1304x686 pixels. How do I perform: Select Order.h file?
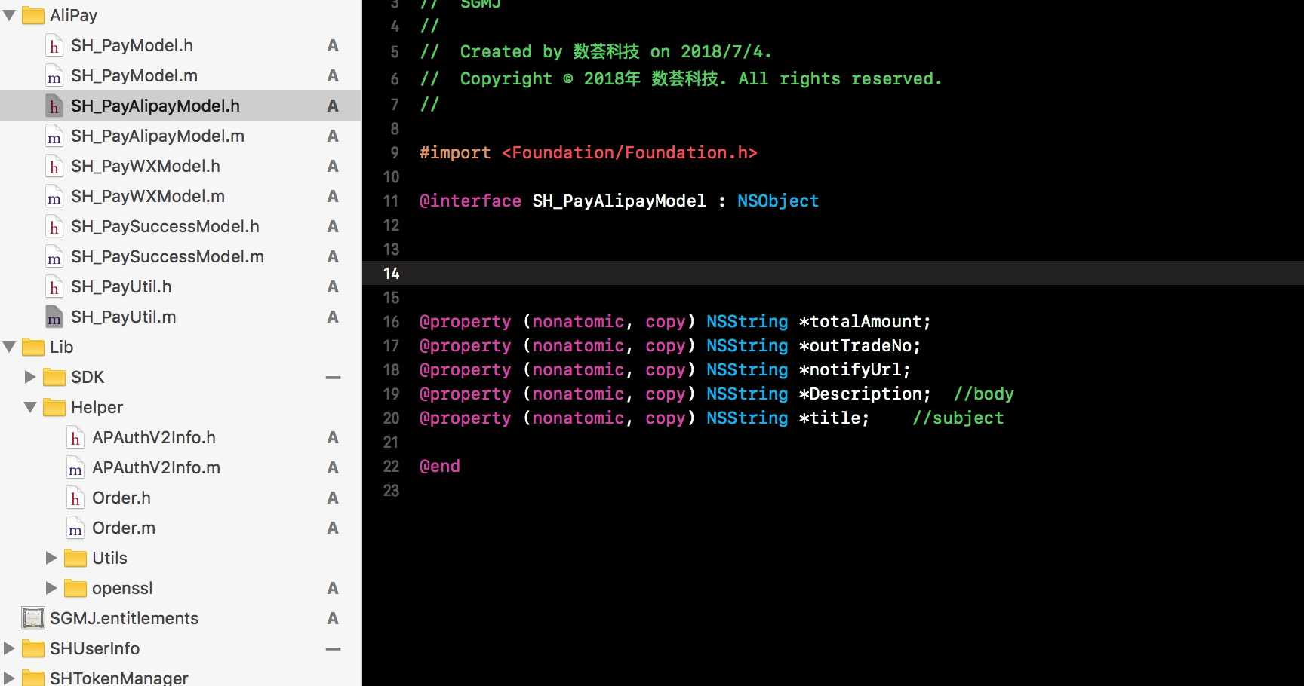(x=121, y=498)
